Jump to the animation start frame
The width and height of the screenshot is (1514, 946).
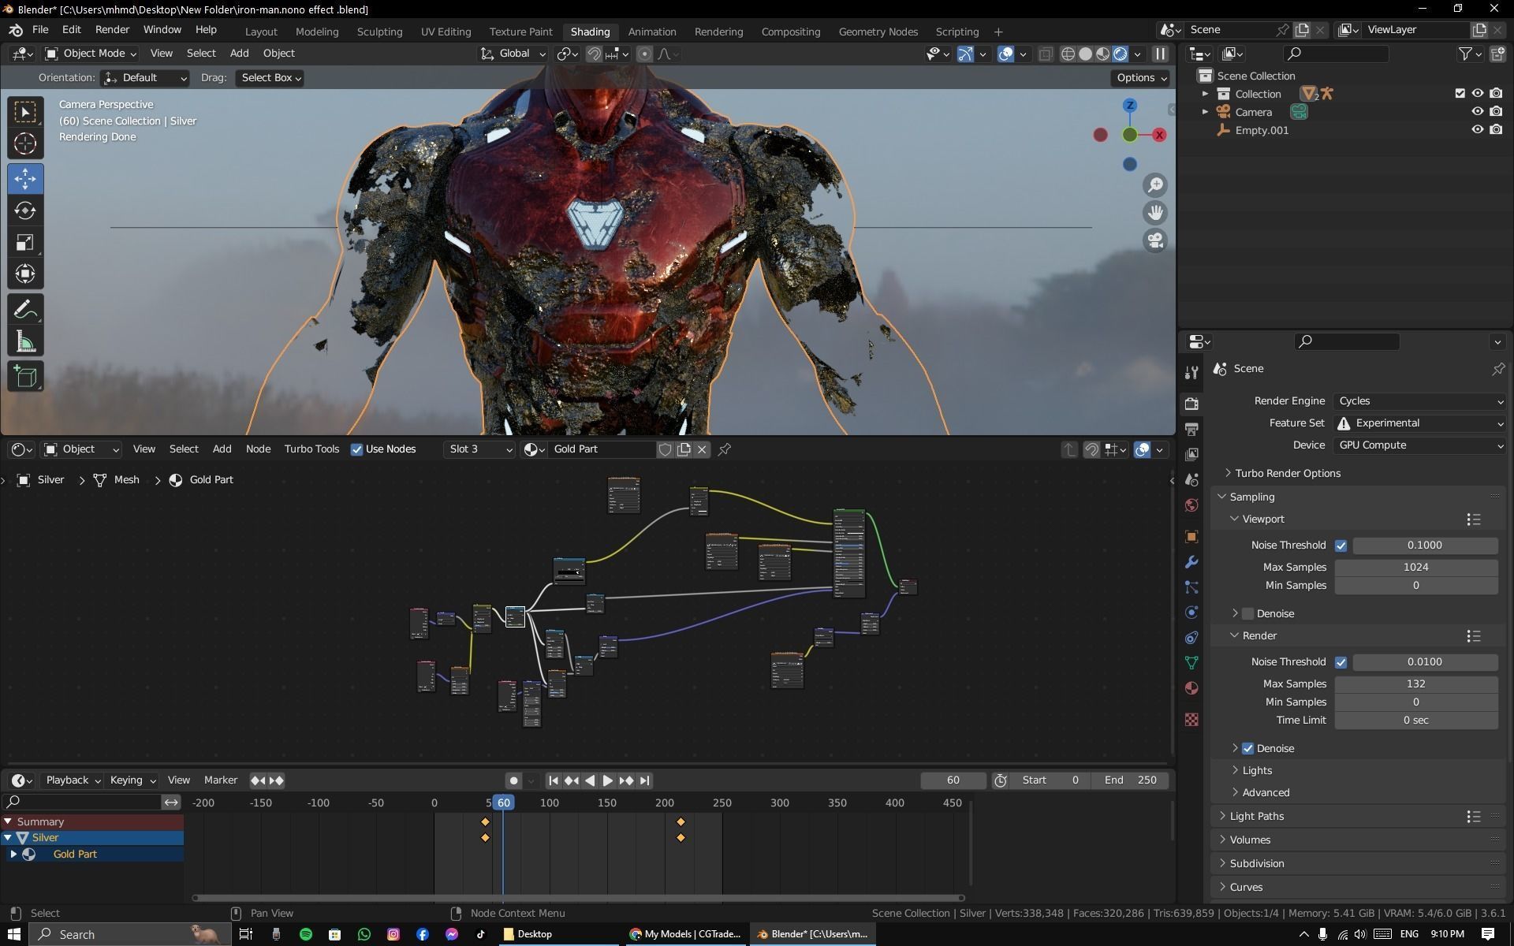(553, 780)
